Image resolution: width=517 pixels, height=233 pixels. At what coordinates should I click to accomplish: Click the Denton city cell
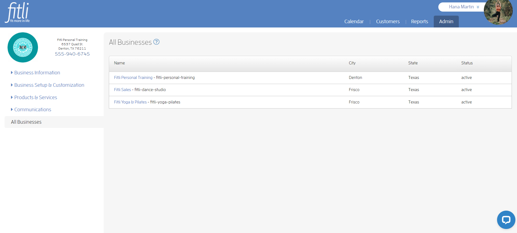tap(355, 78)
